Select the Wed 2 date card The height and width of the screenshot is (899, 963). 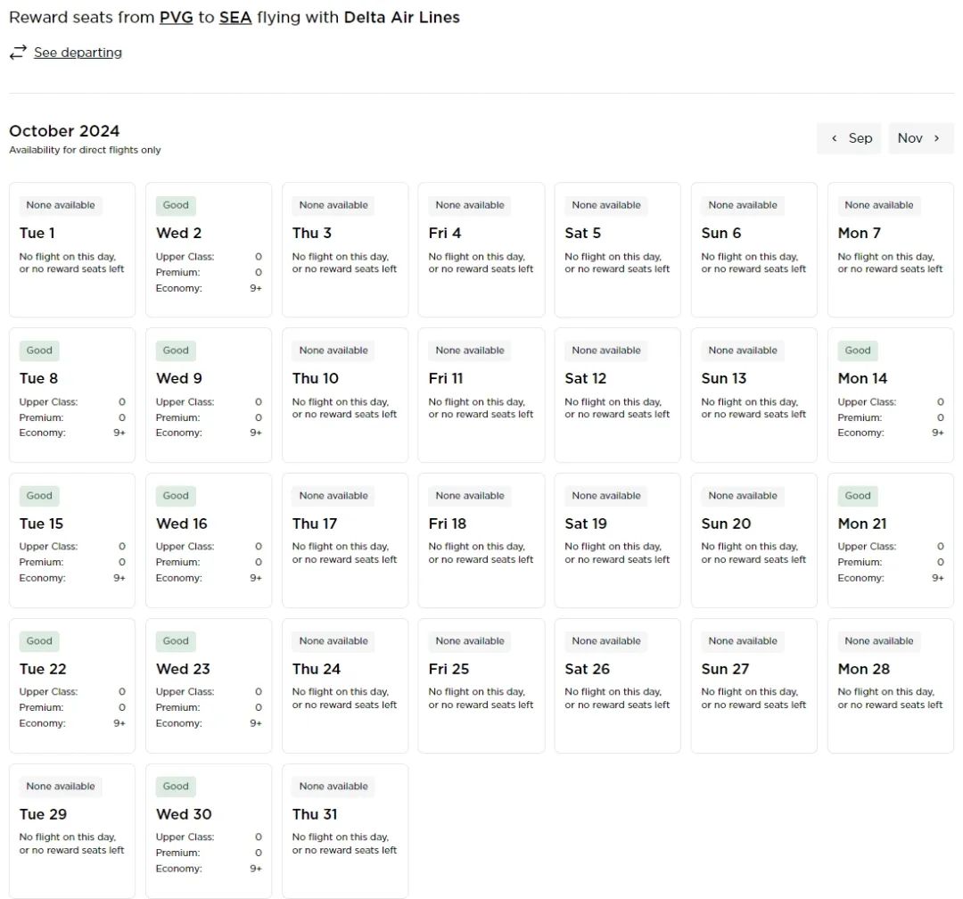coord(209,251)
